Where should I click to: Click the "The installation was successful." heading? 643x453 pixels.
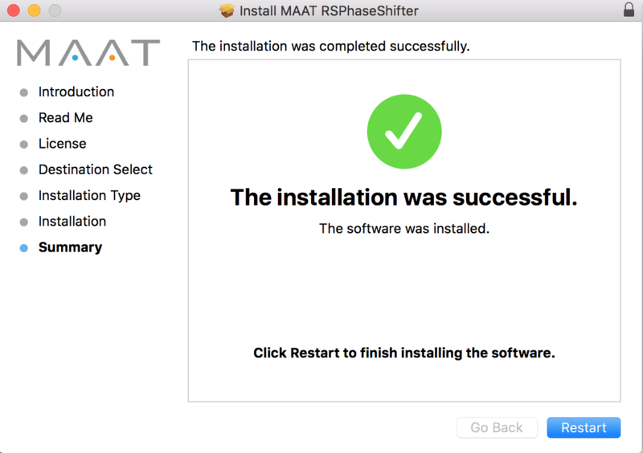(403, 198)
